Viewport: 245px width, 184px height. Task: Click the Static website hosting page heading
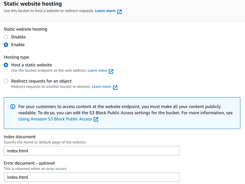[x=33, y=4]
